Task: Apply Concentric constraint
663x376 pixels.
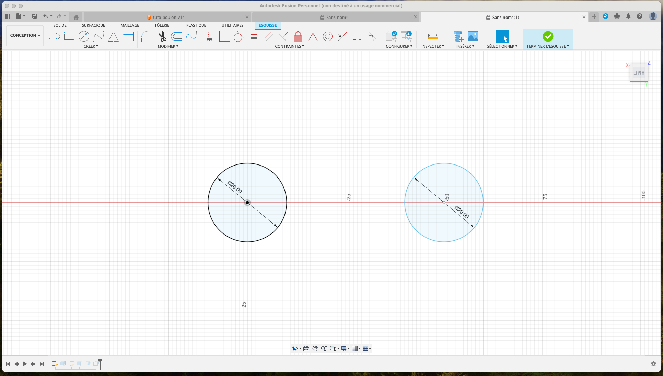Action: tap(328, 36)
